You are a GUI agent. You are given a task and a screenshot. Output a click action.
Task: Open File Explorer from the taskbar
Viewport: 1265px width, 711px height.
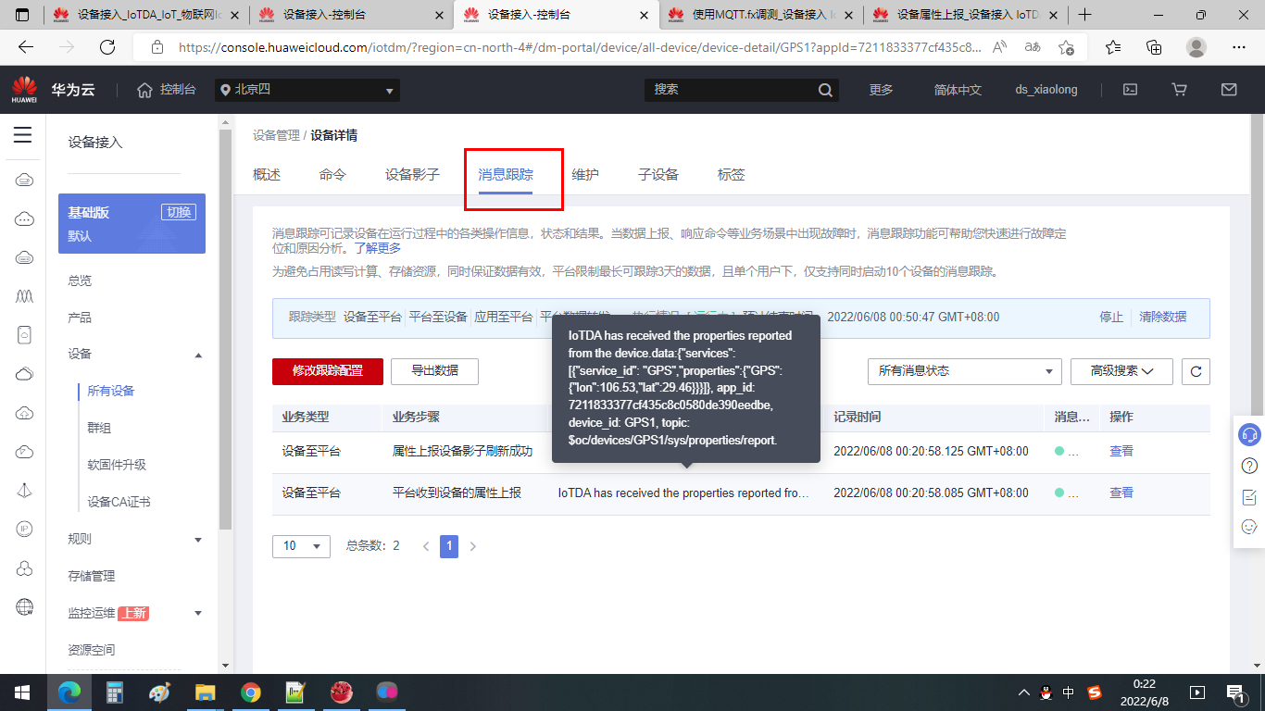coord(205,692)
